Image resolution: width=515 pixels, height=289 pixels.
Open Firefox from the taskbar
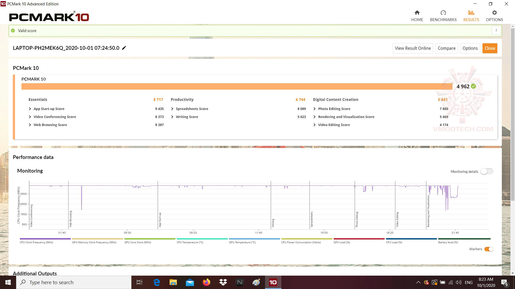coord(207,282)
